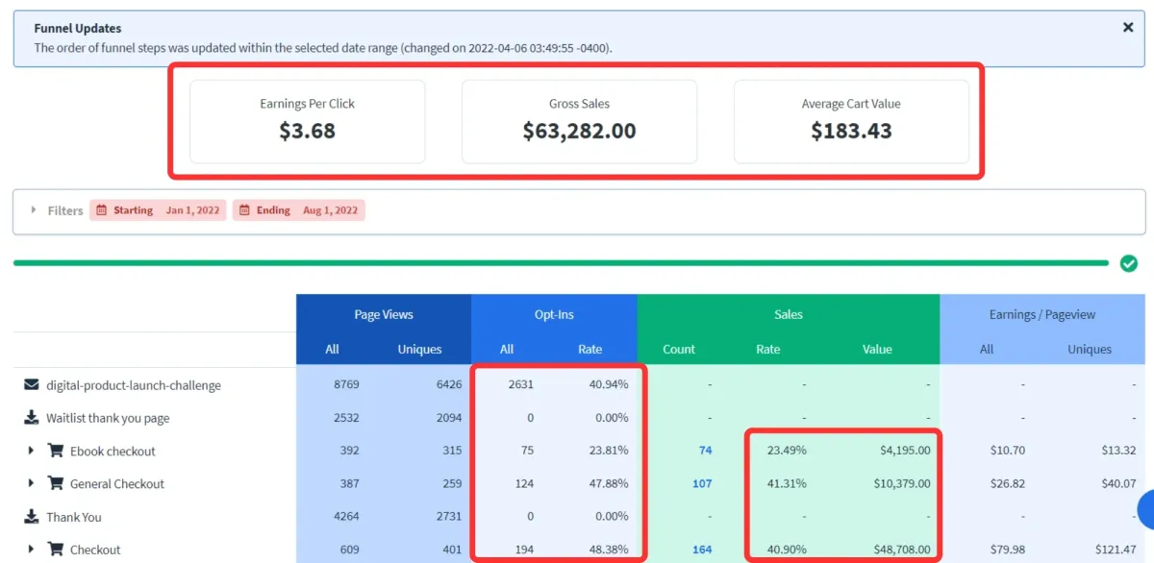Click the Funnel Updates heading

click(x=78, y=29)
